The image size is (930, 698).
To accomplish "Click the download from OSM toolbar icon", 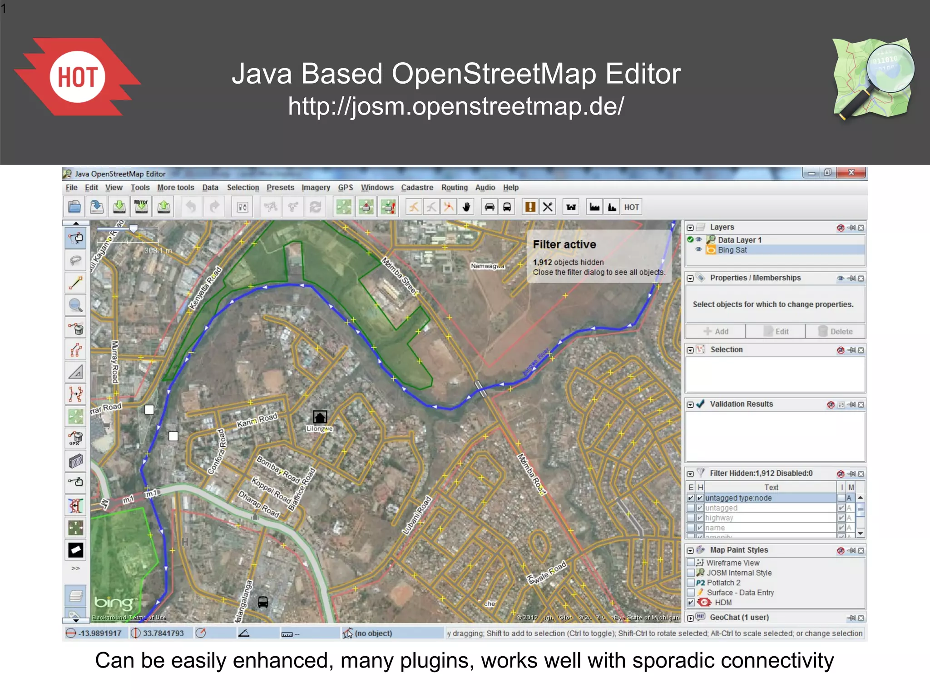I will [x=119, y=207].
